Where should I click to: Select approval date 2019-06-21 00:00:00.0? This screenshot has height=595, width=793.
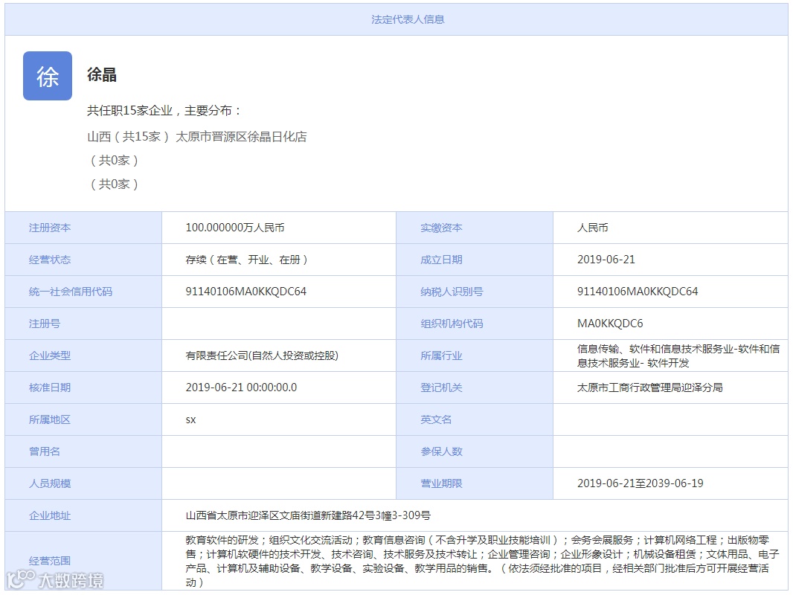241,387
